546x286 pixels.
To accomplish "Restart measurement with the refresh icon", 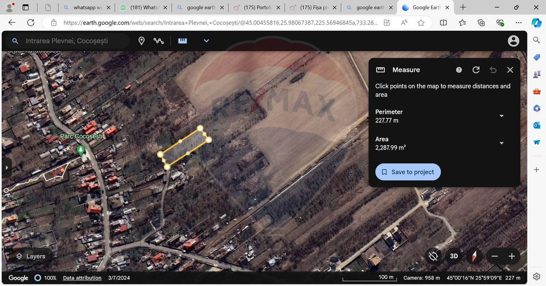I will tap(476, 70).
